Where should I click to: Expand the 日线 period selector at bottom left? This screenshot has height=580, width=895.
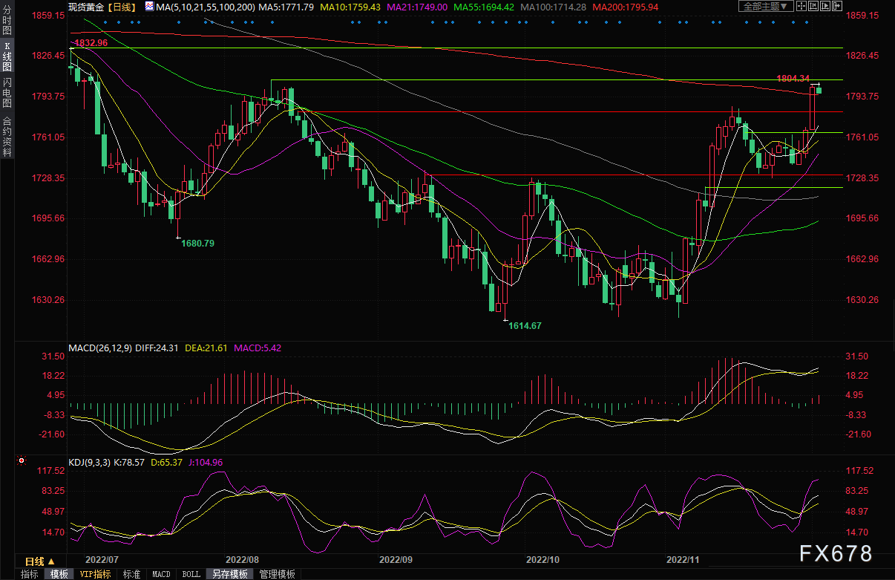(40, 561)
